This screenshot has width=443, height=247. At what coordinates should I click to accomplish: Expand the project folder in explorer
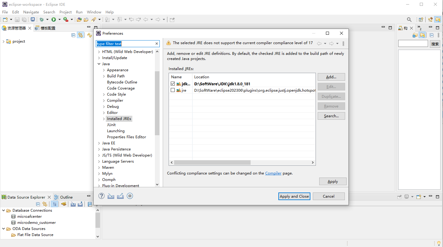click(x=3, y=41)
